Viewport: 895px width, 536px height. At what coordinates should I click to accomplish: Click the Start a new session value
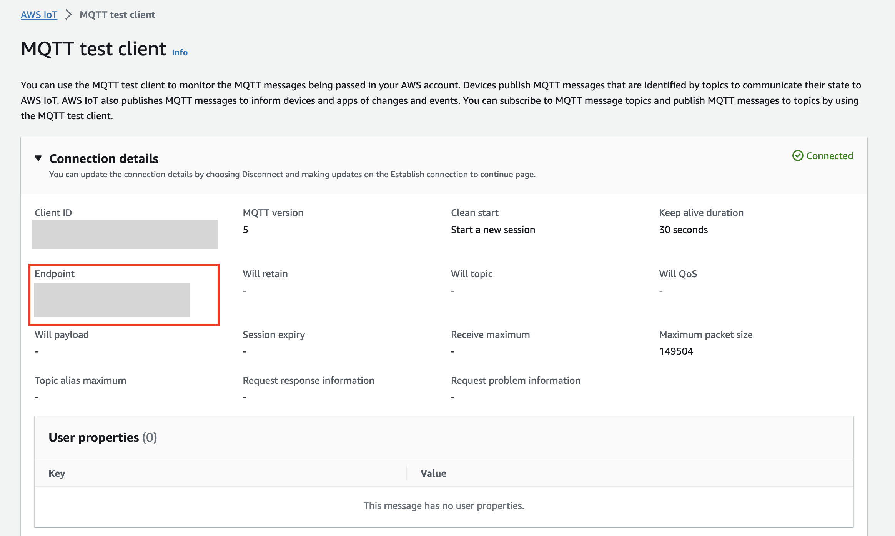tap(493, 230)
